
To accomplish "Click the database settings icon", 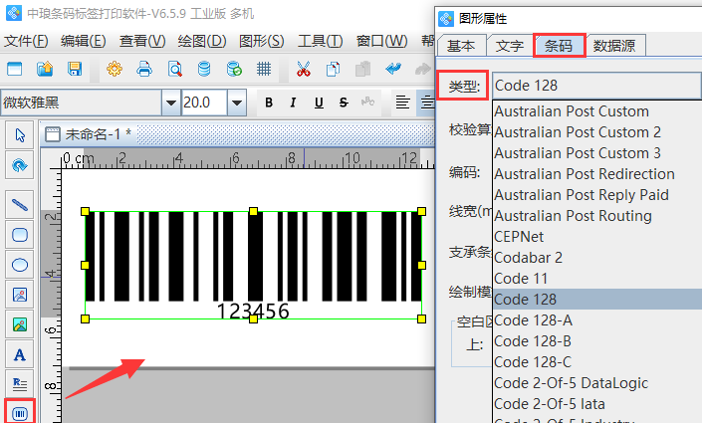I will [x=204, y=69].
